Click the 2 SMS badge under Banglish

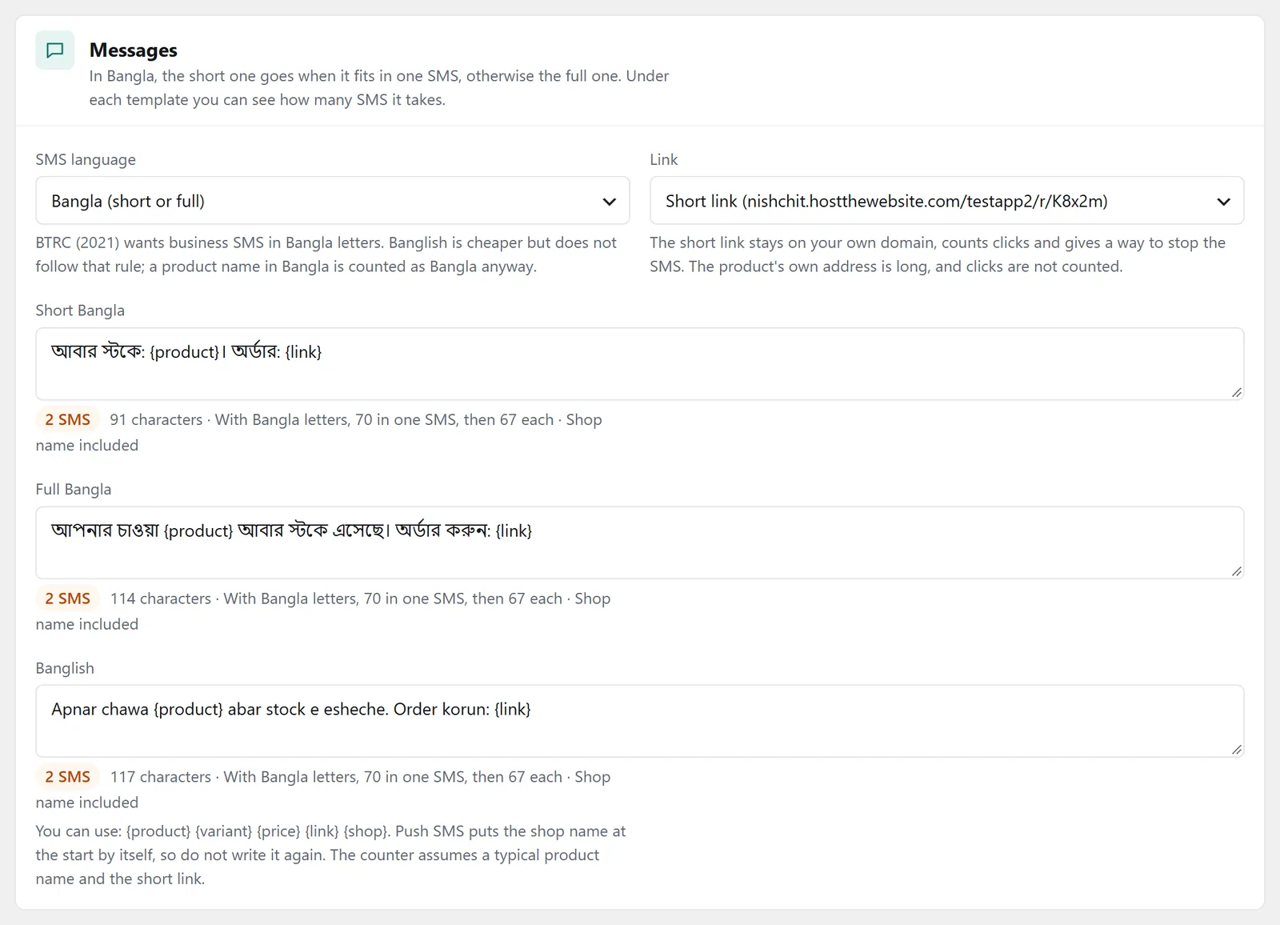coord(67,777)
